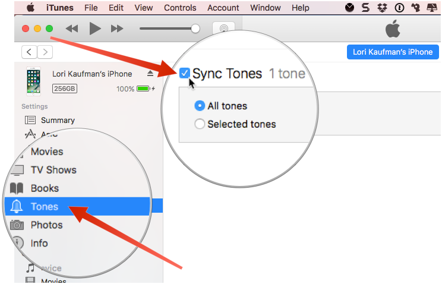Viewport: 442px width, 284px height.
Task: Click the Fast-forward next track icon
Action: click(117, 29)
